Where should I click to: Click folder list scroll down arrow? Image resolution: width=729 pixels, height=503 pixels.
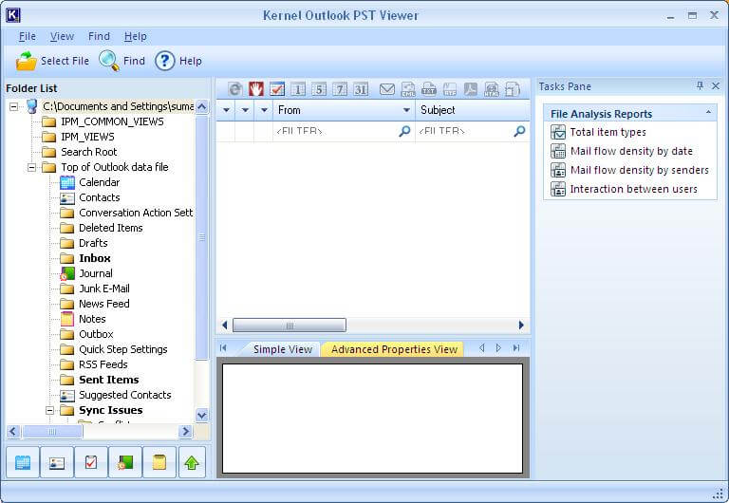pos(202,415)
